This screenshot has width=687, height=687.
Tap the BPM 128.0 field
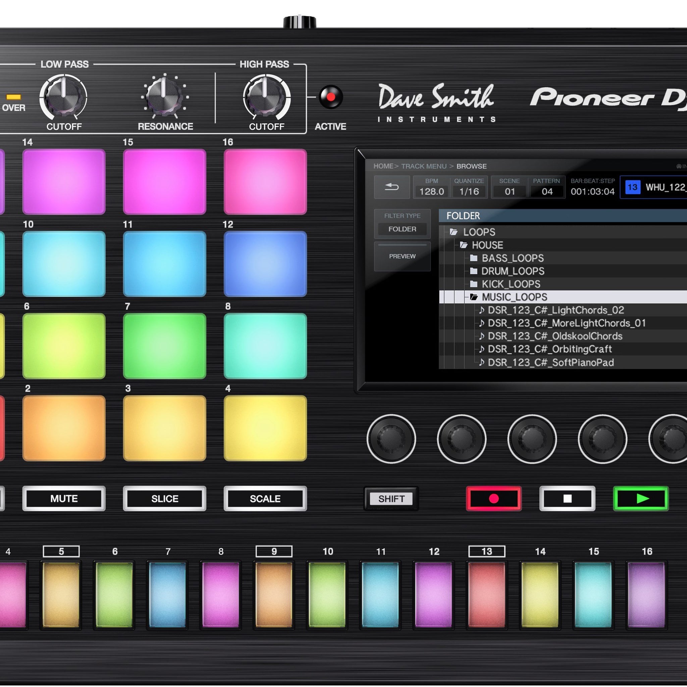pos(431,187)
